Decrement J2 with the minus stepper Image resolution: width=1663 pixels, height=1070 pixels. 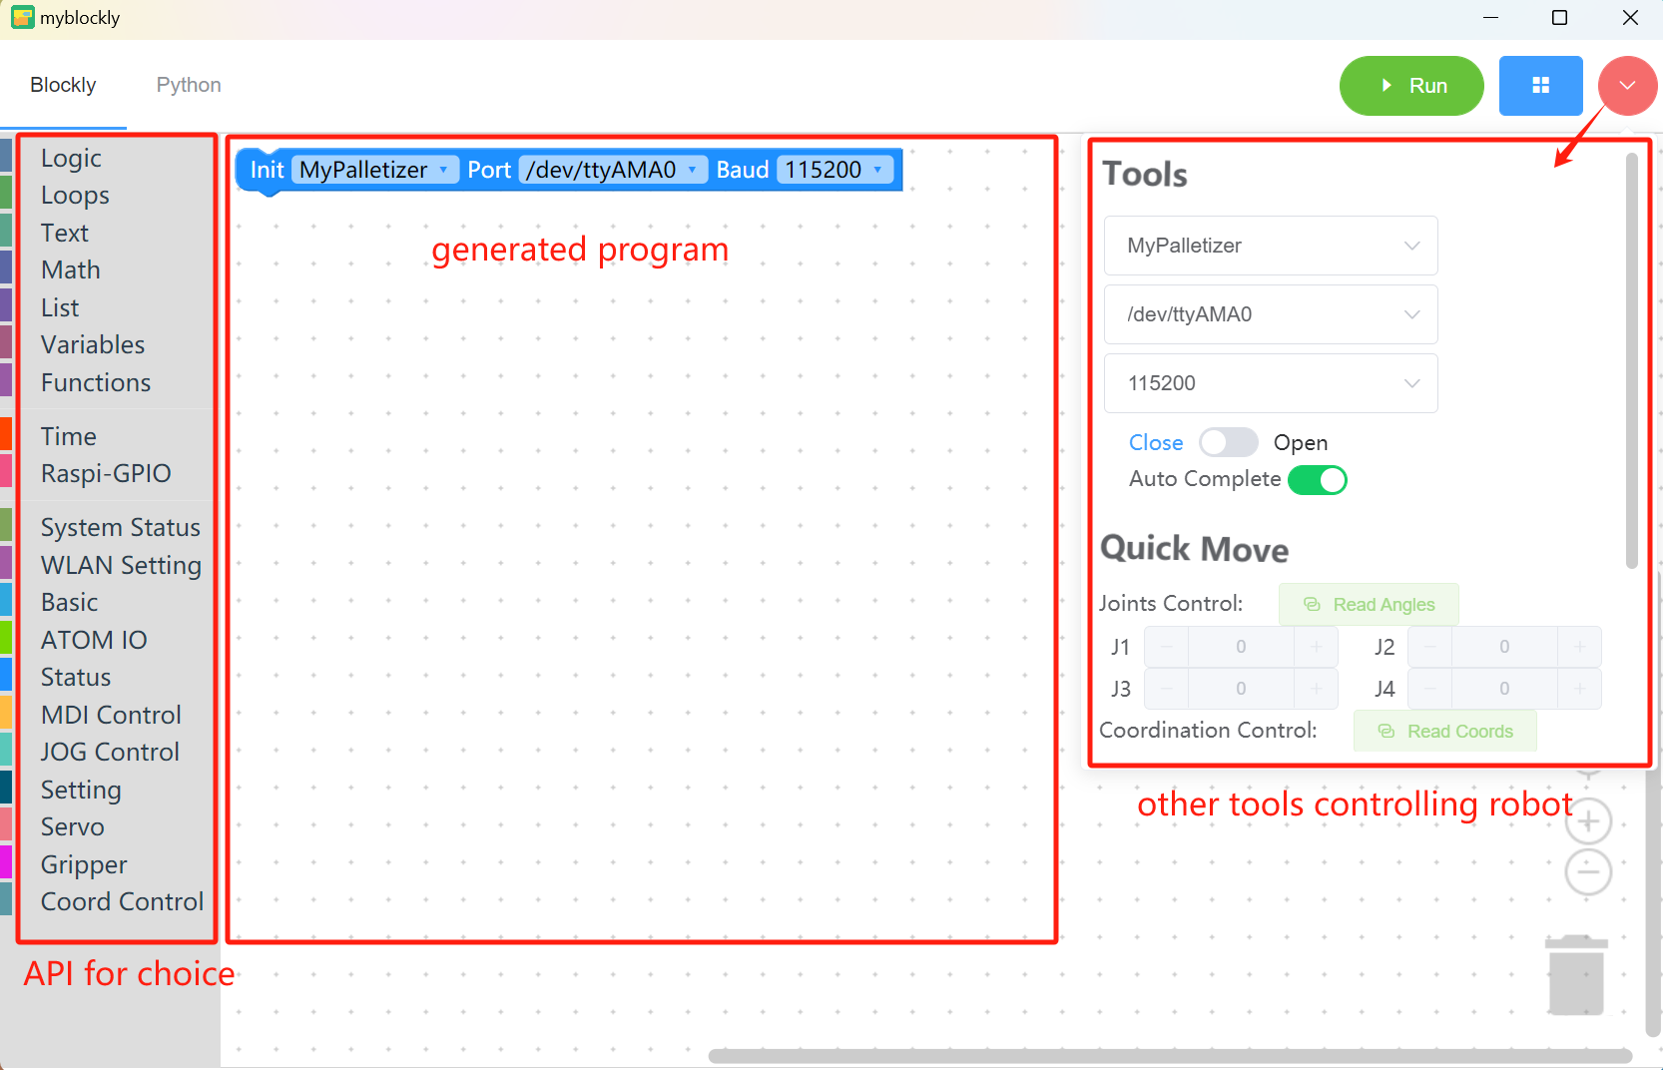coord(1430,647)
